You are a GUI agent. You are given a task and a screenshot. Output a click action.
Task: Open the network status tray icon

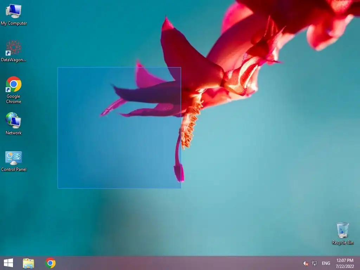(314, 263)
